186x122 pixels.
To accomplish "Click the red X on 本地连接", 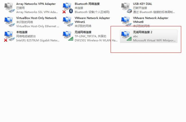I will 5,40.
